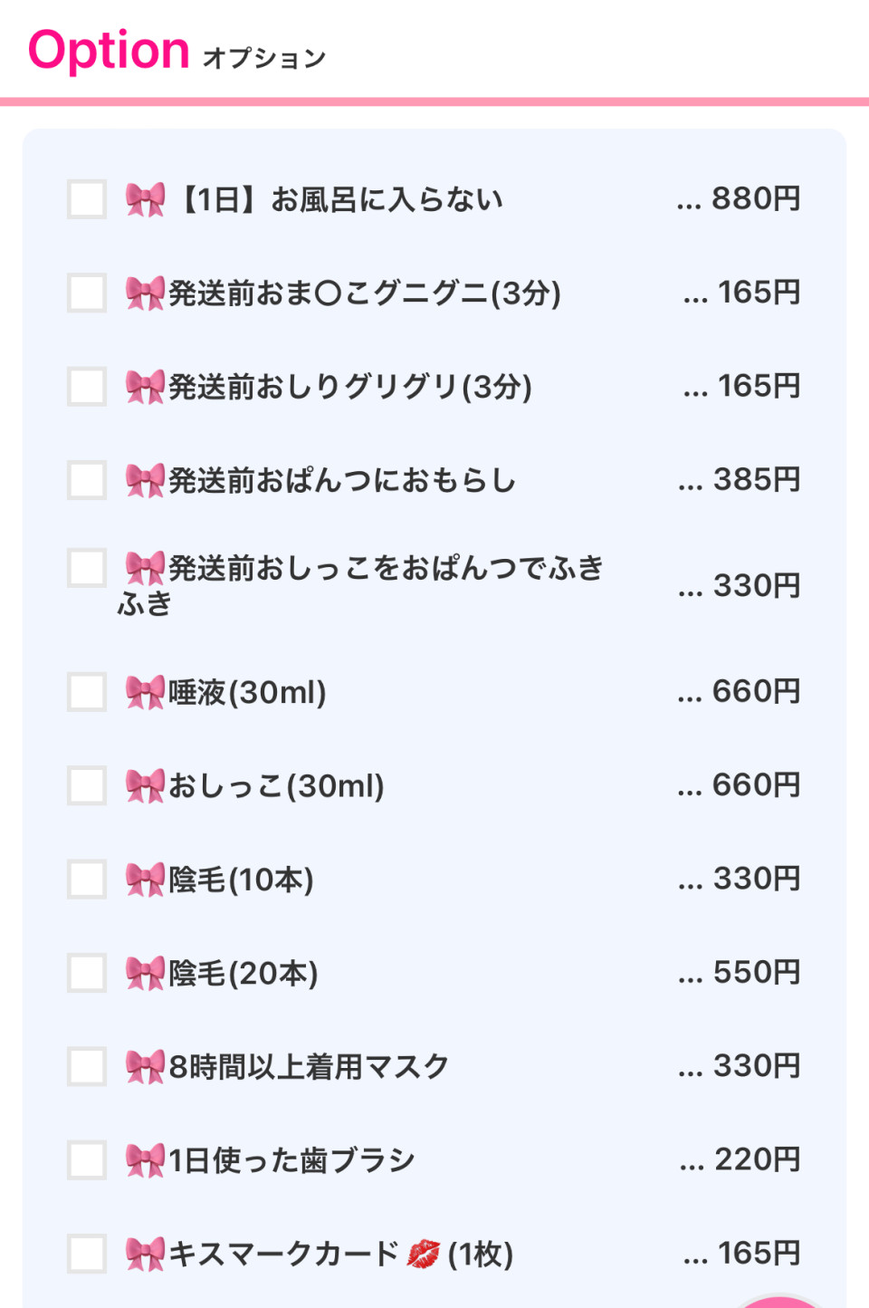869x1308 pixels.
Task: Click the ribbon icon next to 8時間以上着用マスク
Action: tap(145, 1066)
